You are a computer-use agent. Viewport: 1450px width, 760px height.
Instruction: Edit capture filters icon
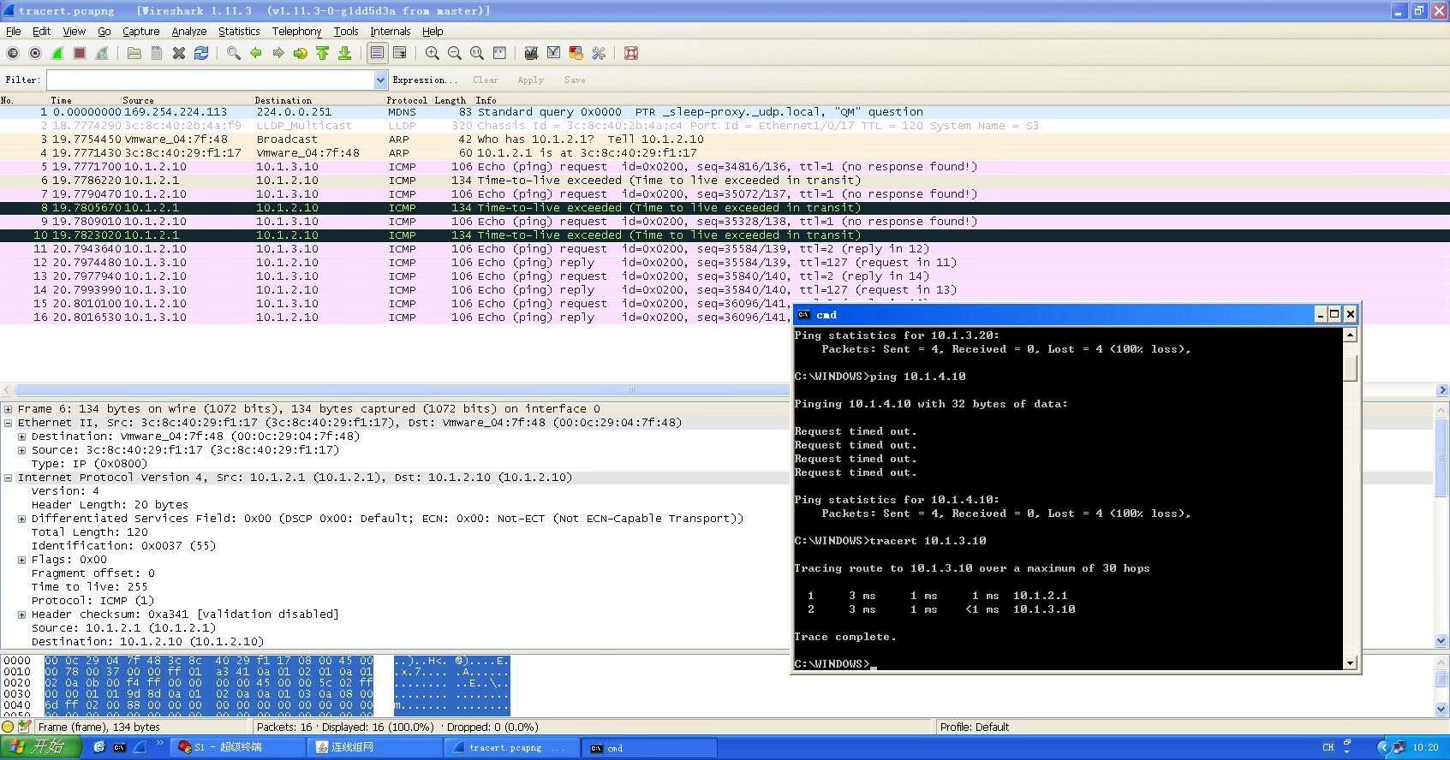pyautogui.click(x=532, y=53)
